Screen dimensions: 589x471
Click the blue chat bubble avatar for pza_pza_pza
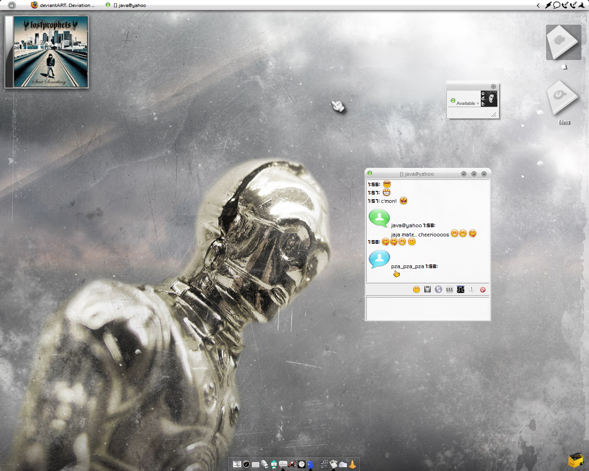(x=379, y=259)
